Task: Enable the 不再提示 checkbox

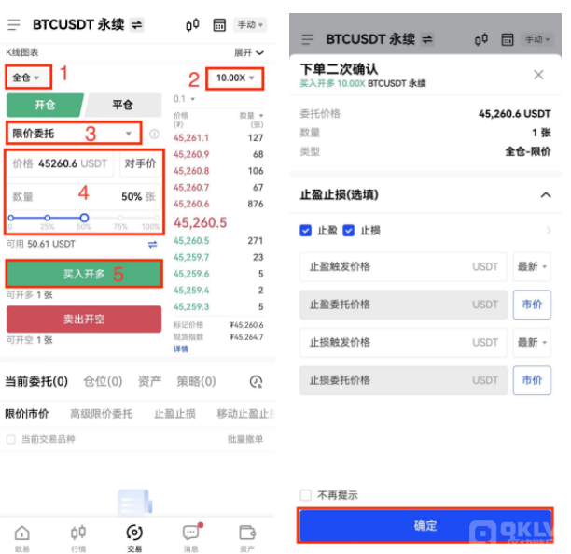Action: [x=306, y=495]
